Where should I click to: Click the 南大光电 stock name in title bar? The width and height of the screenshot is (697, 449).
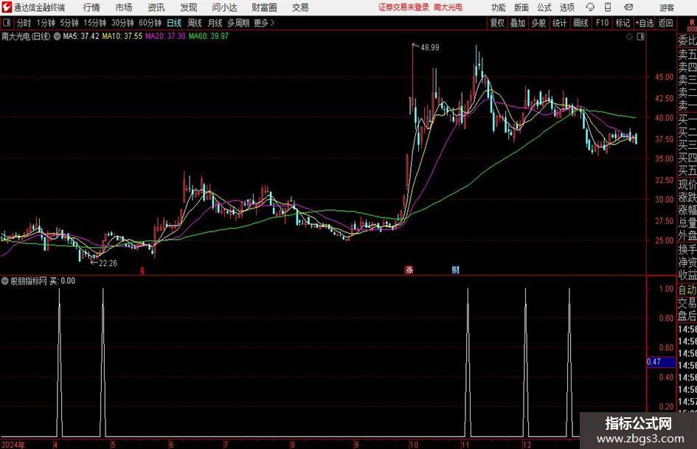448,7
